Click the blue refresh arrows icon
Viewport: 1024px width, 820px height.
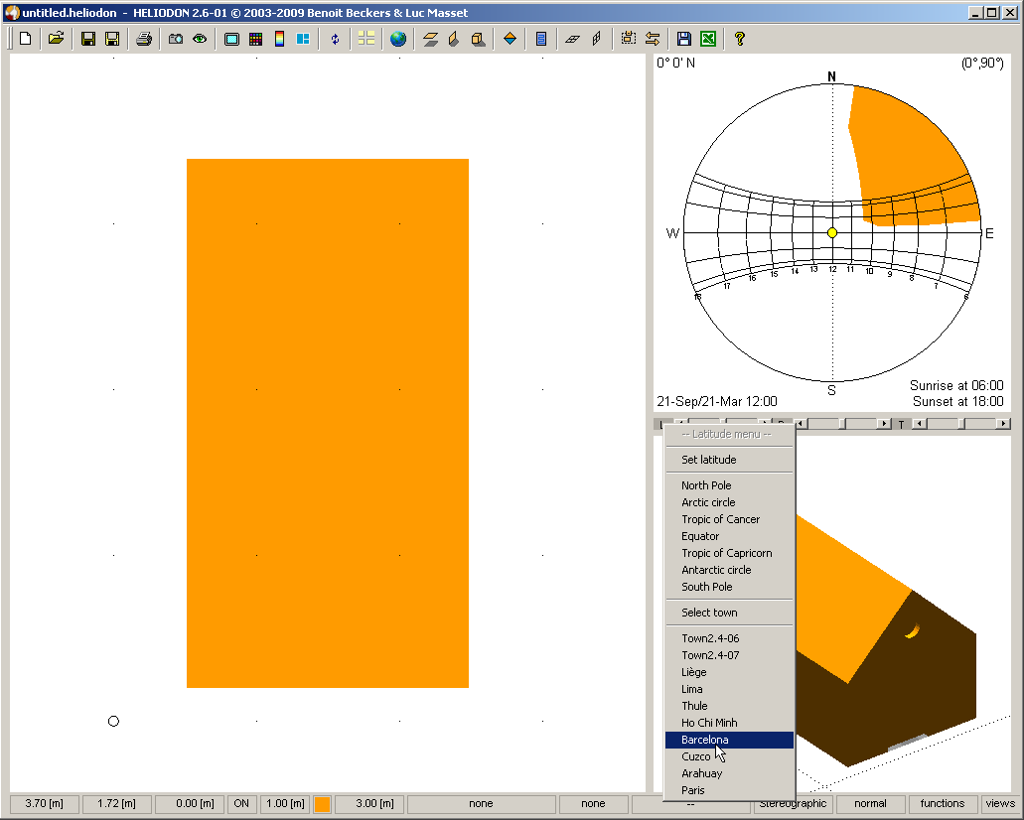[335, 39]
